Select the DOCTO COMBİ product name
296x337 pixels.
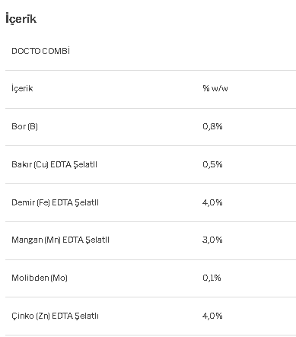(x=41, y=51)
